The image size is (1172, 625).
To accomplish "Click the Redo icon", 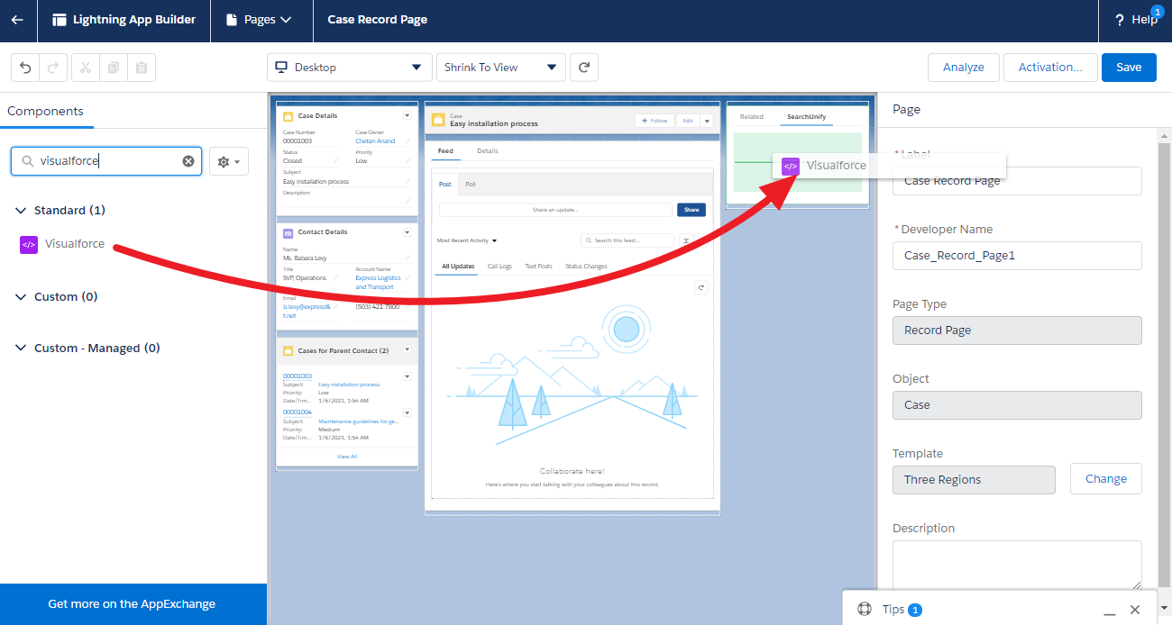I will [x=53, y=68].
